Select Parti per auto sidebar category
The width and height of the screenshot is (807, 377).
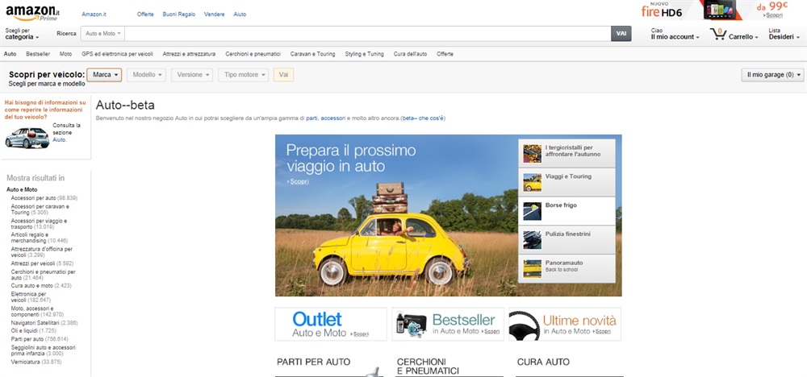40,339
